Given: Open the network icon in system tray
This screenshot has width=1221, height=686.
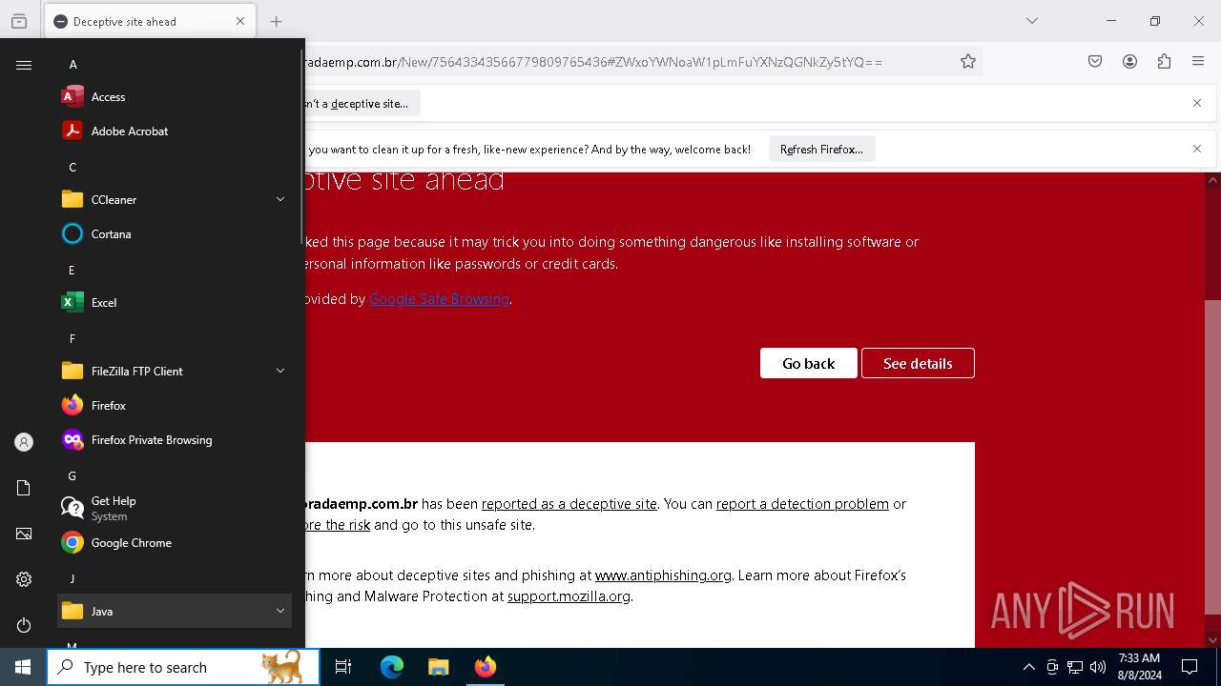Looking at the screenshot, I should pyautogui.click(x=1075, y=667).
